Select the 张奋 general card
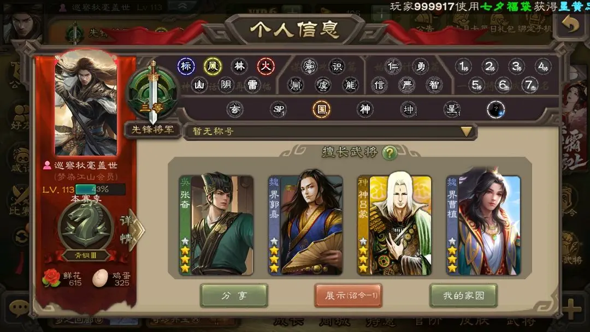 pos(216,224)
